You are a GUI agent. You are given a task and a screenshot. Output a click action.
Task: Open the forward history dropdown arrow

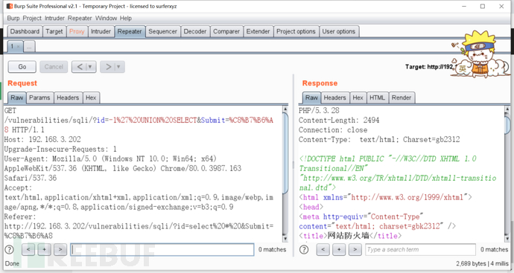[118, 67]
